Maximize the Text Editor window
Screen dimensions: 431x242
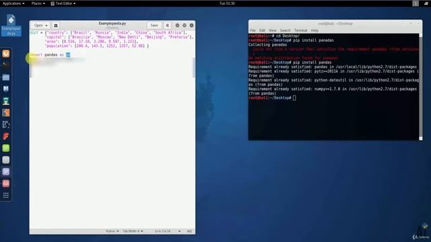click(x=185, y=26)
